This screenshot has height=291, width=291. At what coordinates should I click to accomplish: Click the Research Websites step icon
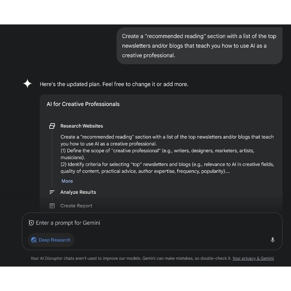(x=52, y=126)
